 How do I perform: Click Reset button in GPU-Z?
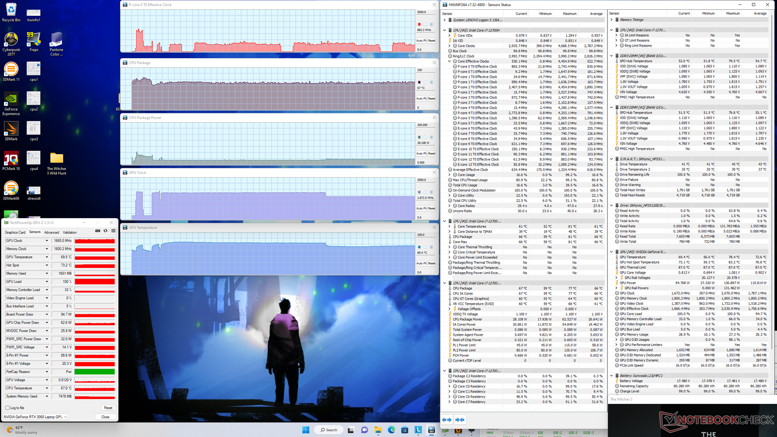(108, 408)
